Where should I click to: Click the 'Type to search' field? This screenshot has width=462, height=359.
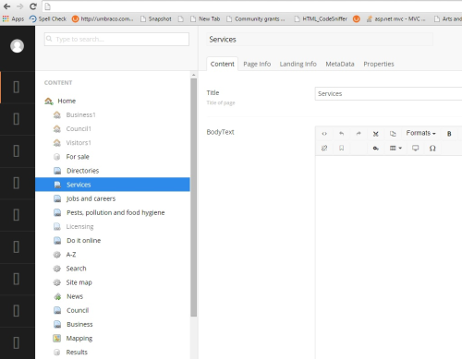point(116,39)
